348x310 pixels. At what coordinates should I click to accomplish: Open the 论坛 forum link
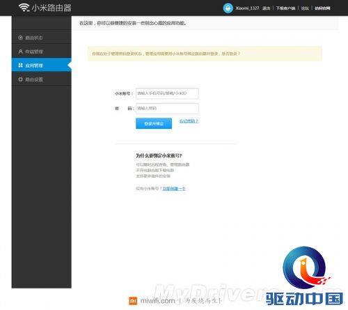tap(305, 8)
